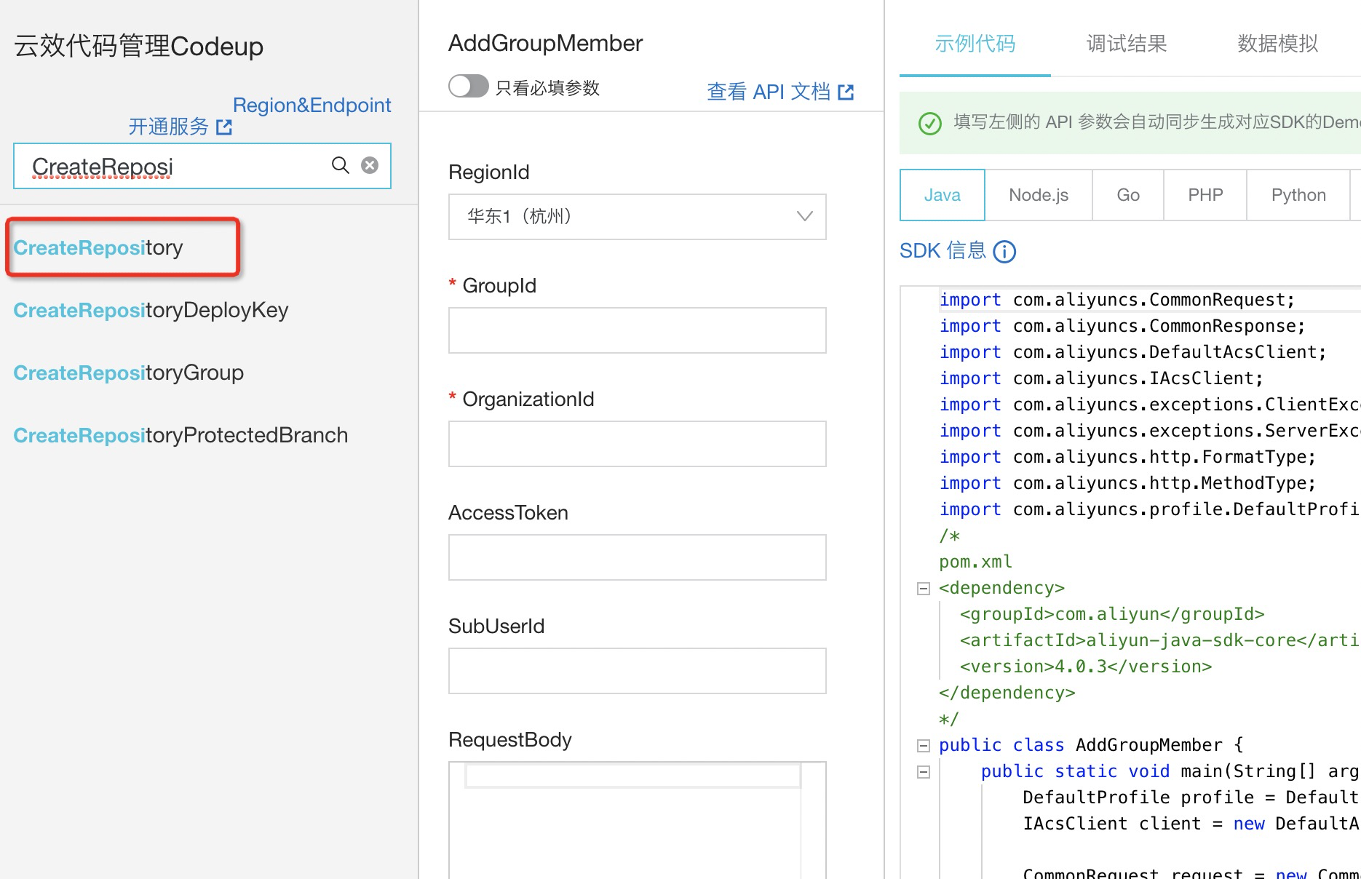Click the import com.aliyuncs.CommonRequest code line
Screen dimensions: 1361x879
tap(1117, 300)
